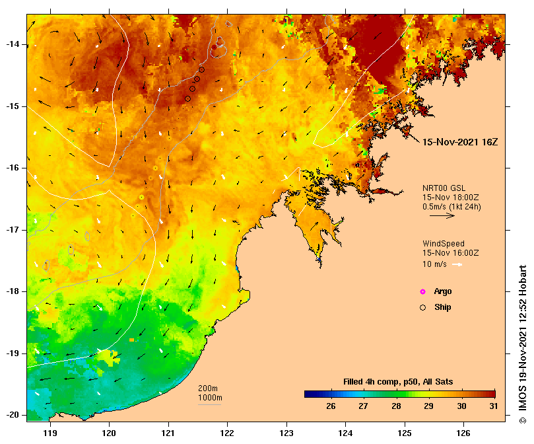Viewport: 534px width, 444px height.
Task: Click longitude axis label 120
Action: 110,433
